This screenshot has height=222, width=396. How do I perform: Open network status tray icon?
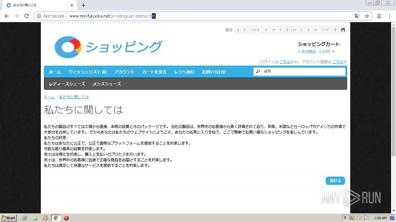pyautogui.click(x=351, y=218)
